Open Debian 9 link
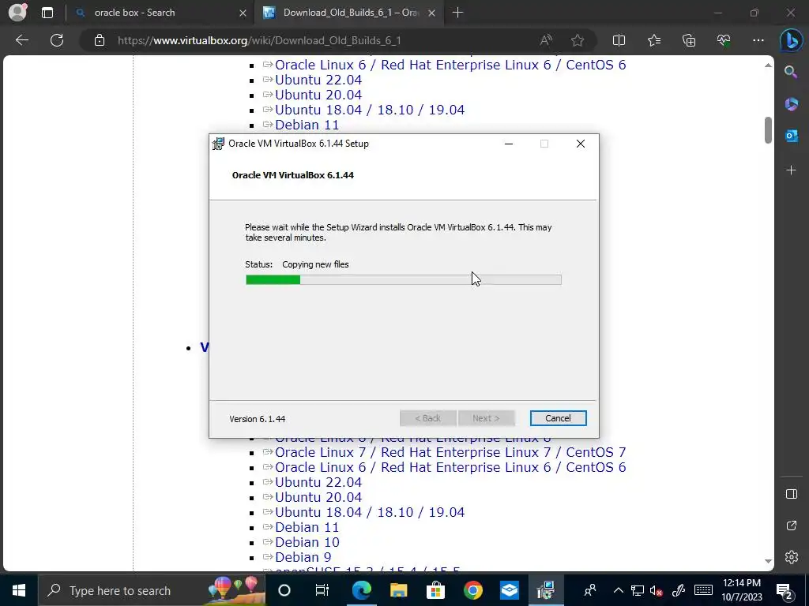The image size is (809, 606). (303, 557)
